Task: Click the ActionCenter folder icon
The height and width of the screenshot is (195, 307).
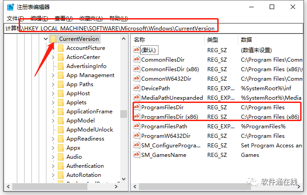Action: (61, 57)
